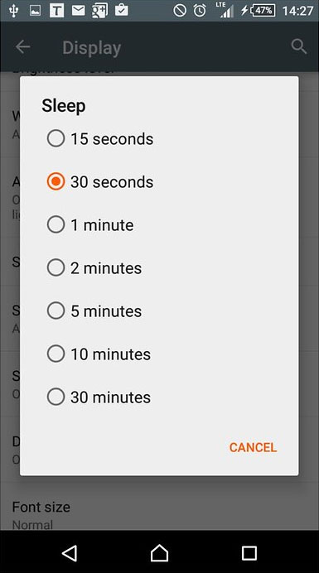
Task: Set sleep to 30 minutes
Action: pyautogui.click(x=159, y=397)
